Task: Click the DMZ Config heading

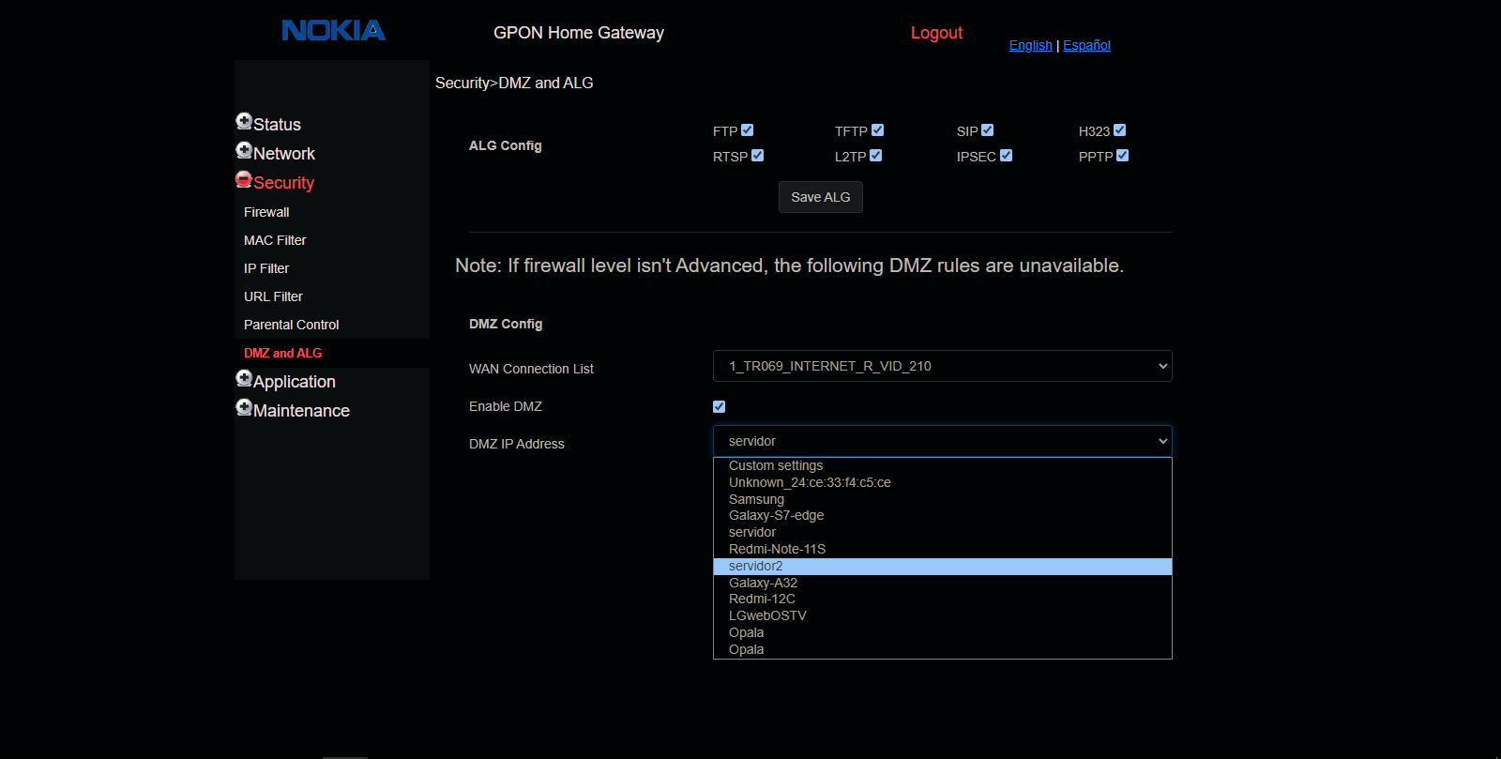Action: click(x=506, y=324)
